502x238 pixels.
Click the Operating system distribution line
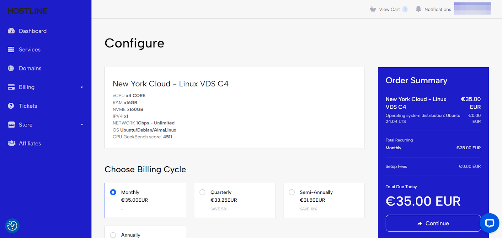[x=423, y=118]
